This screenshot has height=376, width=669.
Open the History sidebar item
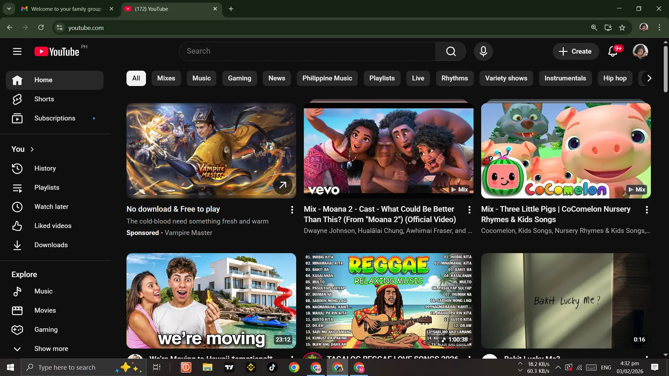coord(55,169)
